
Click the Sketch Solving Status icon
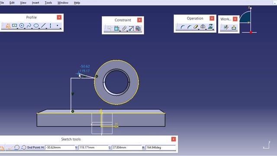point(226,27)
